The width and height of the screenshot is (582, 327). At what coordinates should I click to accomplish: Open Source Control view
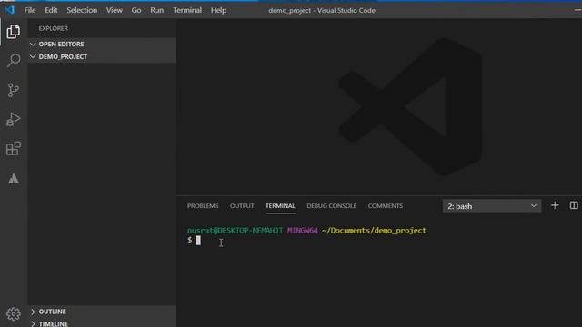[x=14, y=90]
